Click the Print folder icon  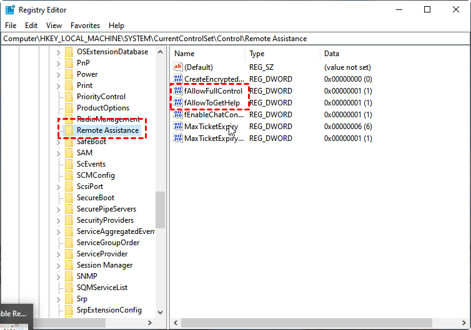[x=69, y=85]
